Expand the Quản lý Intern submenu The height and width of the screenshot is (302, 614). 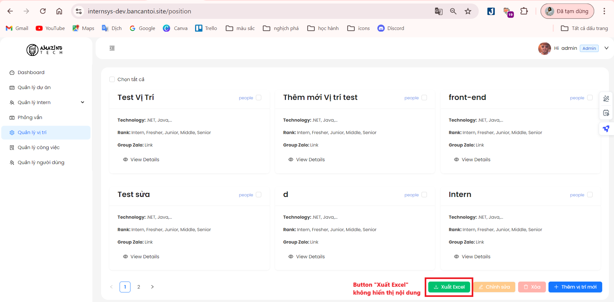pos(83,102)
